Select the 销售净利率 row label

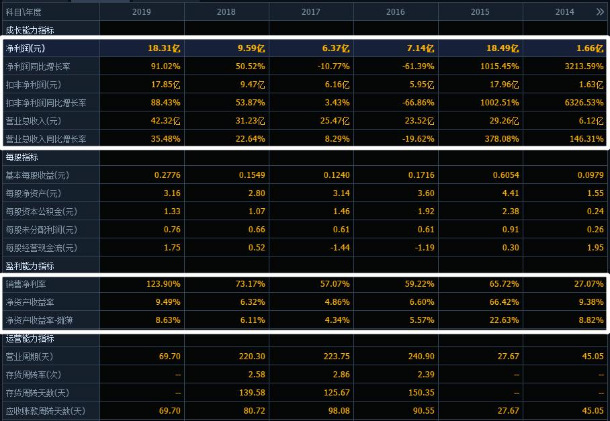point(26,284)
